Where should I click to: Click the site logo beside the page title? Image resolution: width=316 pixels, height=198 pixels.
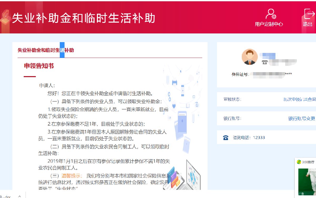pyautogui.click(x=5, y=18)
